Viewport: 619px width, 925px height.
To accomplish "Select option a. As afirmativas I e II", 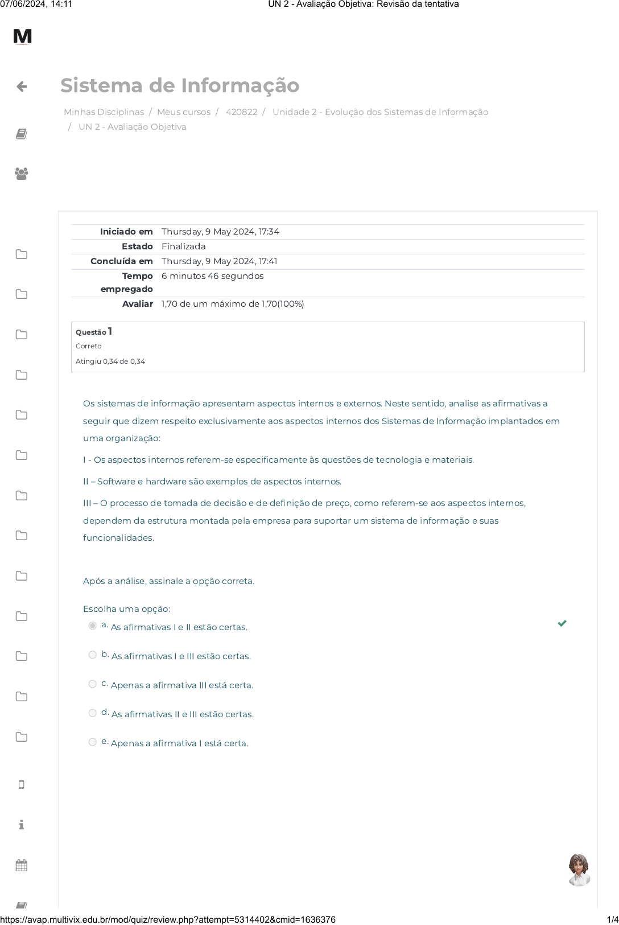I will [x=93, y=626].
